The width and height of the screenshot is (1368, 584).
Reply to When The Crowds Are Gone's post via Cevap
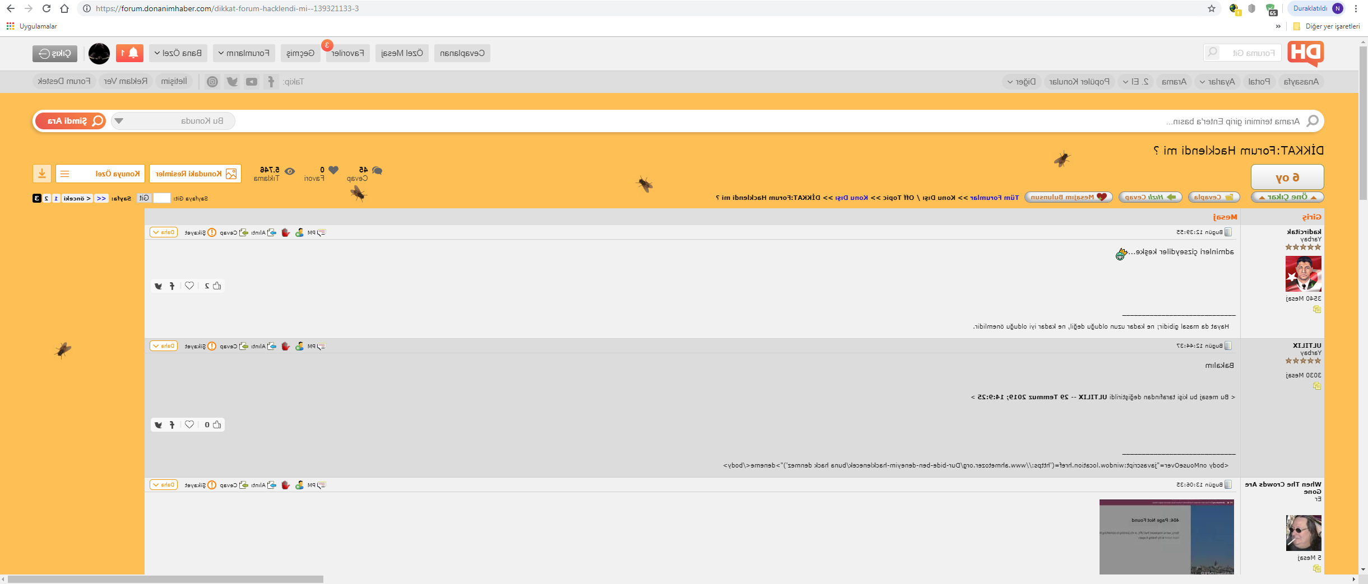tap(234, 485)
